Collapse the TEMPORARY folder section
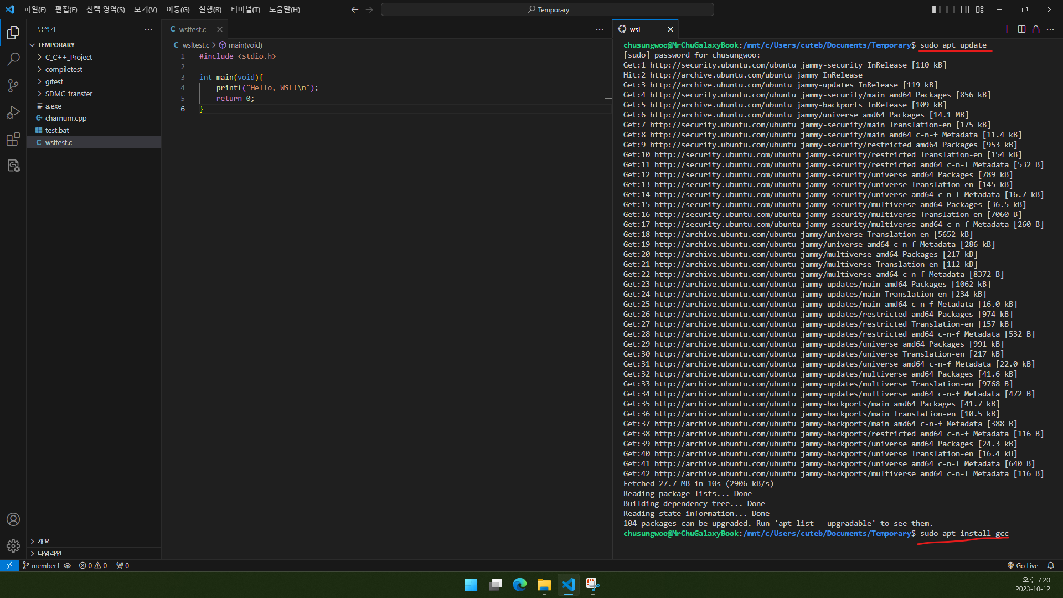The height and width of the screenshot is (598, 1063). [94, 45]
